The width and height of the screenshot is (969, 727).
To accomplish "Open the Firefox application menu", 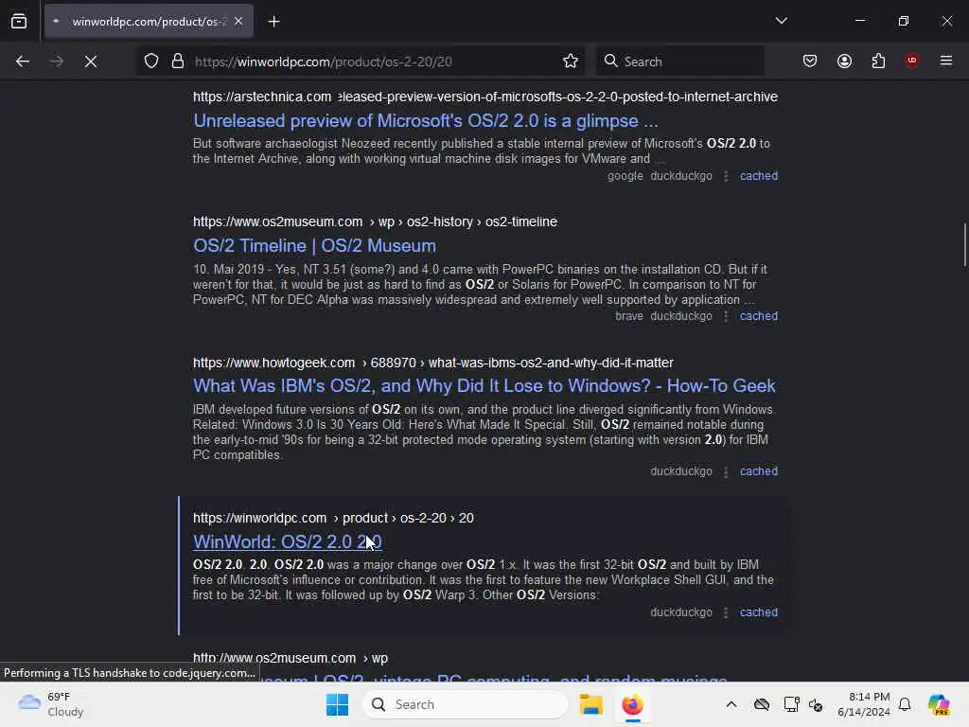I will click(x=946, y=62).
